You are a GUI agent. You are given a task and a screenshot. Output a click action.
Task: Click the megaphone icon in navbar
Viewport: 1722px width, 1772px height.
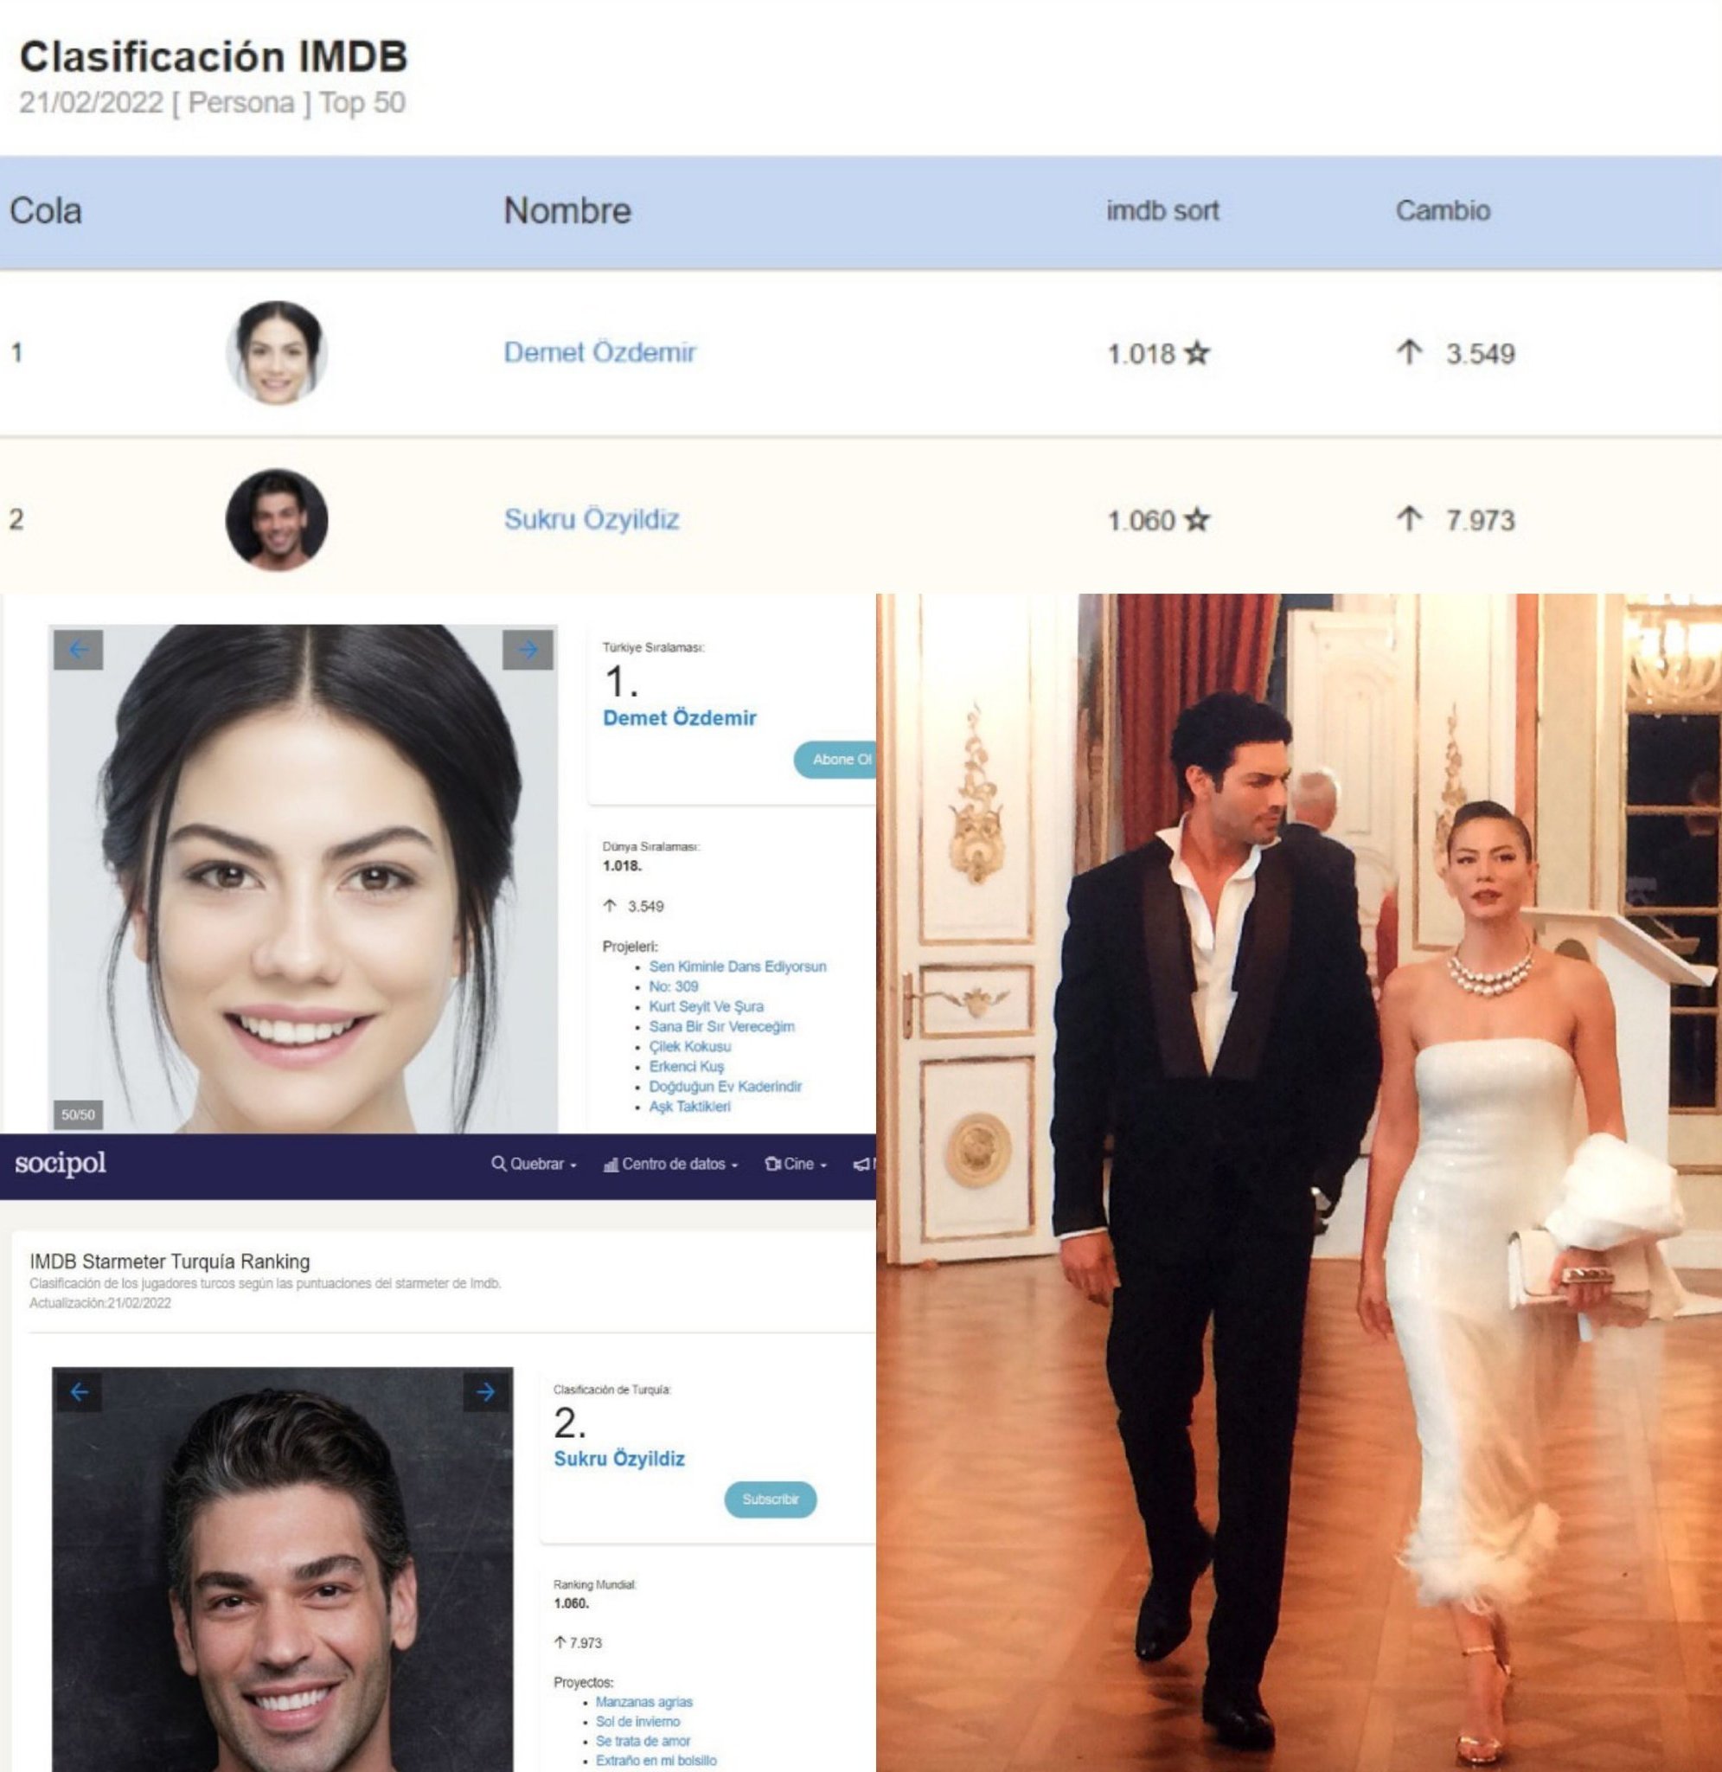[862, 1164]
